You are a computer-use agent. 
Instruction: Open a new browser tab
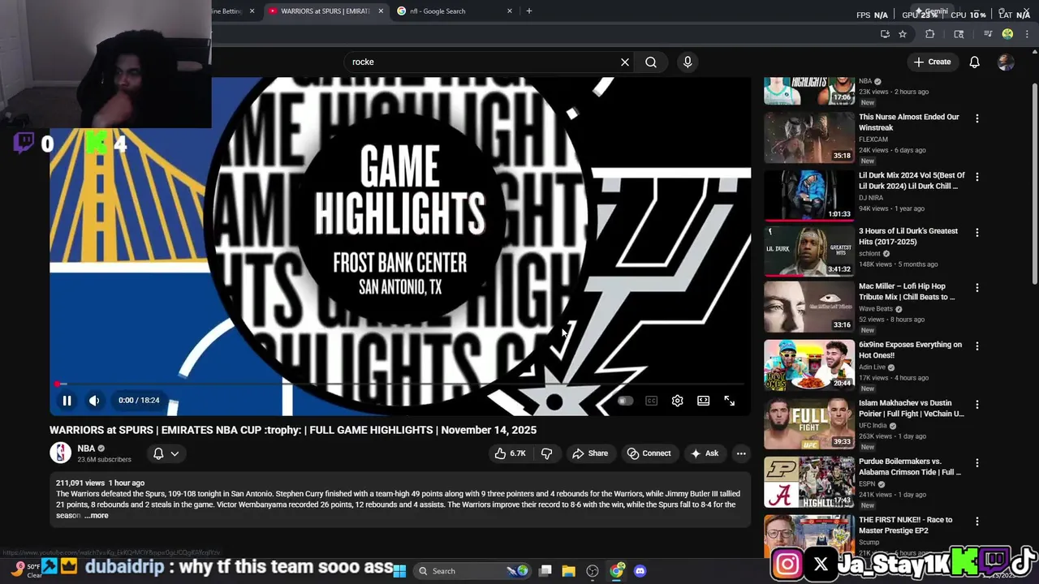[x=529, y=11]
